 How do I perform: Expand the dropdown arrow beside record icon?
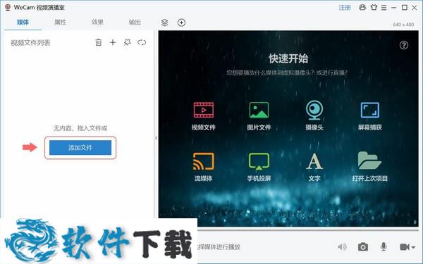413,247
